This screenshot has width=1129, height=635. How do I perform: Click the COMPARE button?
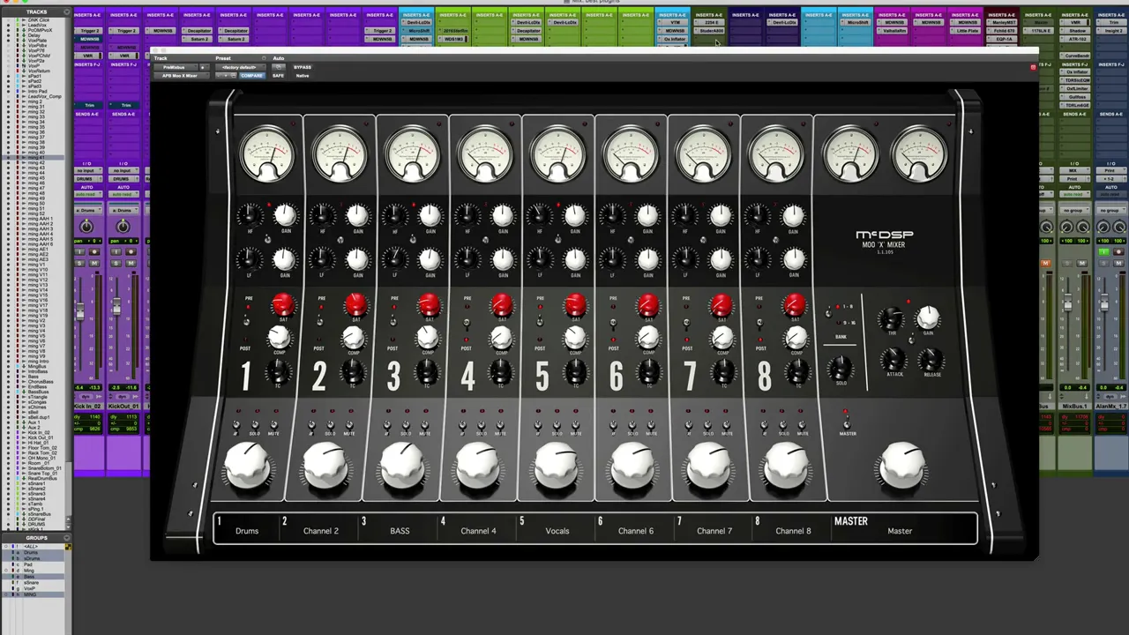tap(251, 76)
